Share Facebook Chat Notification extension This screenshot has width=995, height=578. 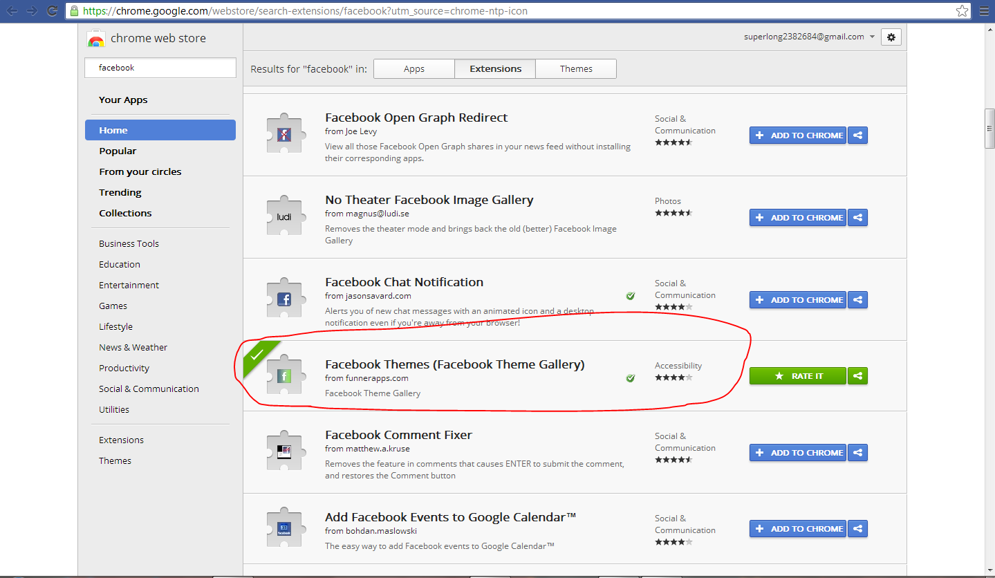pos(857,300)
